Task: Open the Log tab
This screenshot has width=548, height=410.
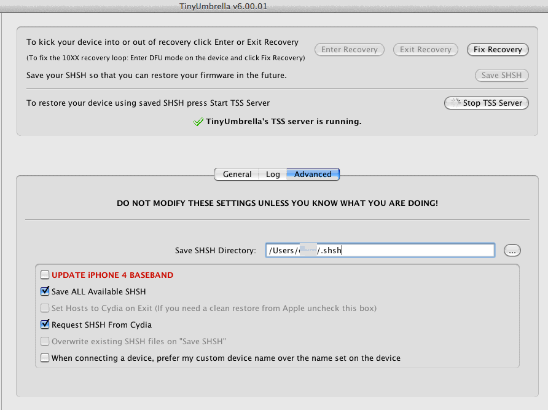Action: (273, 174)
